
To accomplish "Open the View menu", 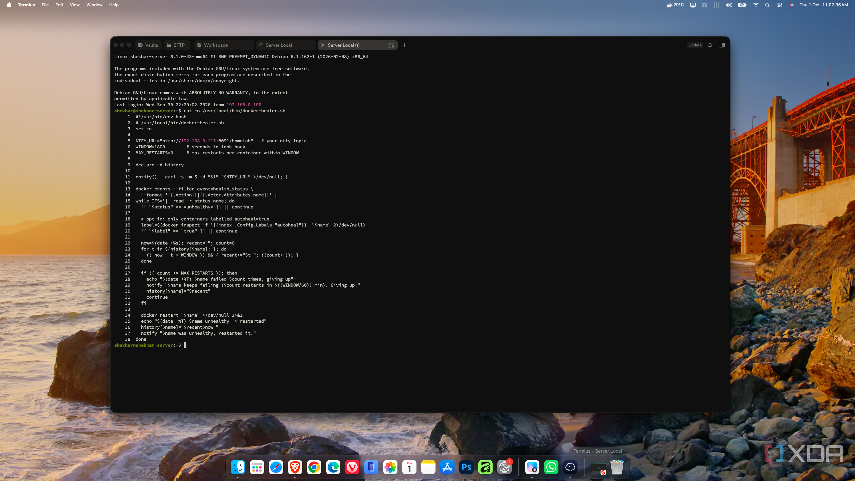I will click(x=74, y=5).
